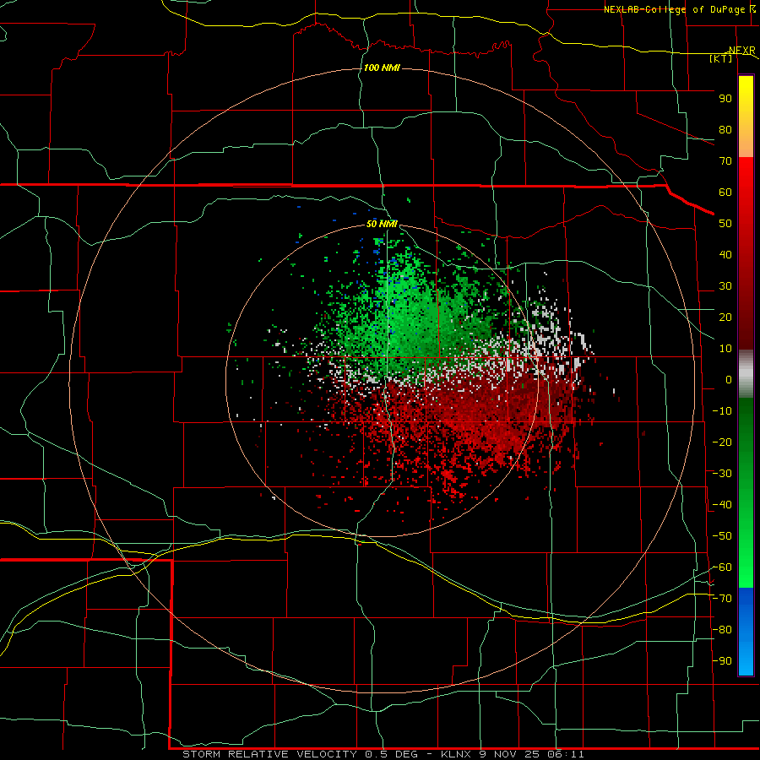
Task: Click the 70 value on the velocity scale
Action: tap(725, 161)
